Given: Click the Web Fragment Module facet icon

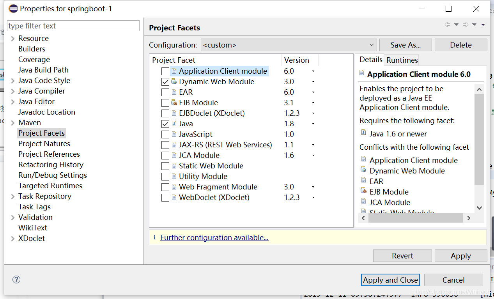Looking at the screenshot, I should 174,187.
